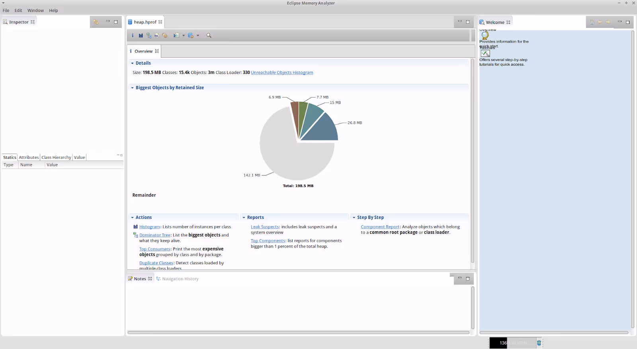This screenshot has height=349, width=637.
Task: Click the Name column header in Inspector
Action: point(31,165)
